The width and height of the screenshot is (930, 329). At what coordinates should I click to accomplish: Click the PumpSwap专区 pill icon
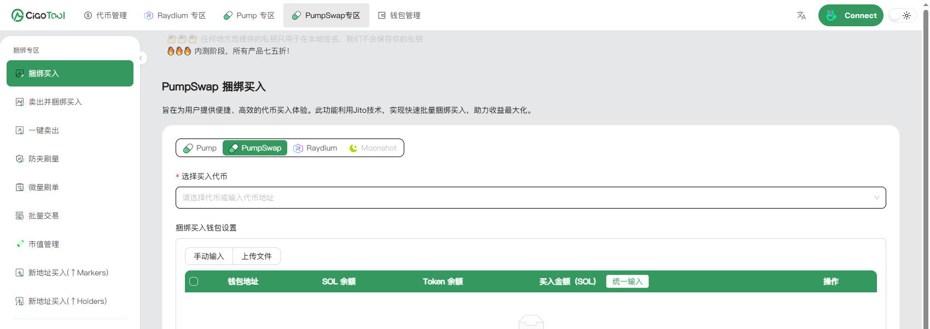[297, 15]
